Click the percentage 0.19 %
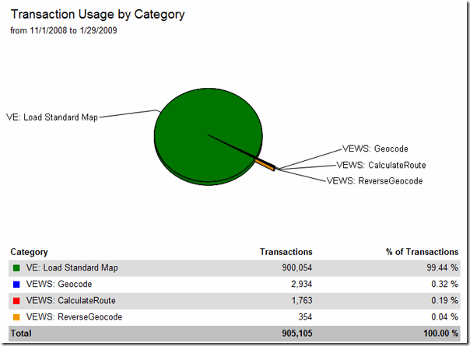 pos(444,300)
